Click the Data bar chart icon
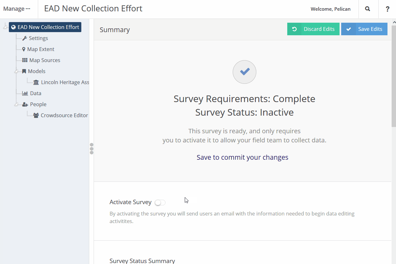The height and width of the screenshot is (264, 396). pos(25,93)
